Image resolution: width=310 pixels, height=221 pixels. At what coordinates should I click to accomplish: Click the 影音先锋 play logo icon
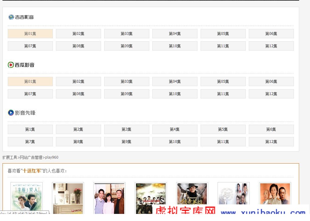(11, 113)
